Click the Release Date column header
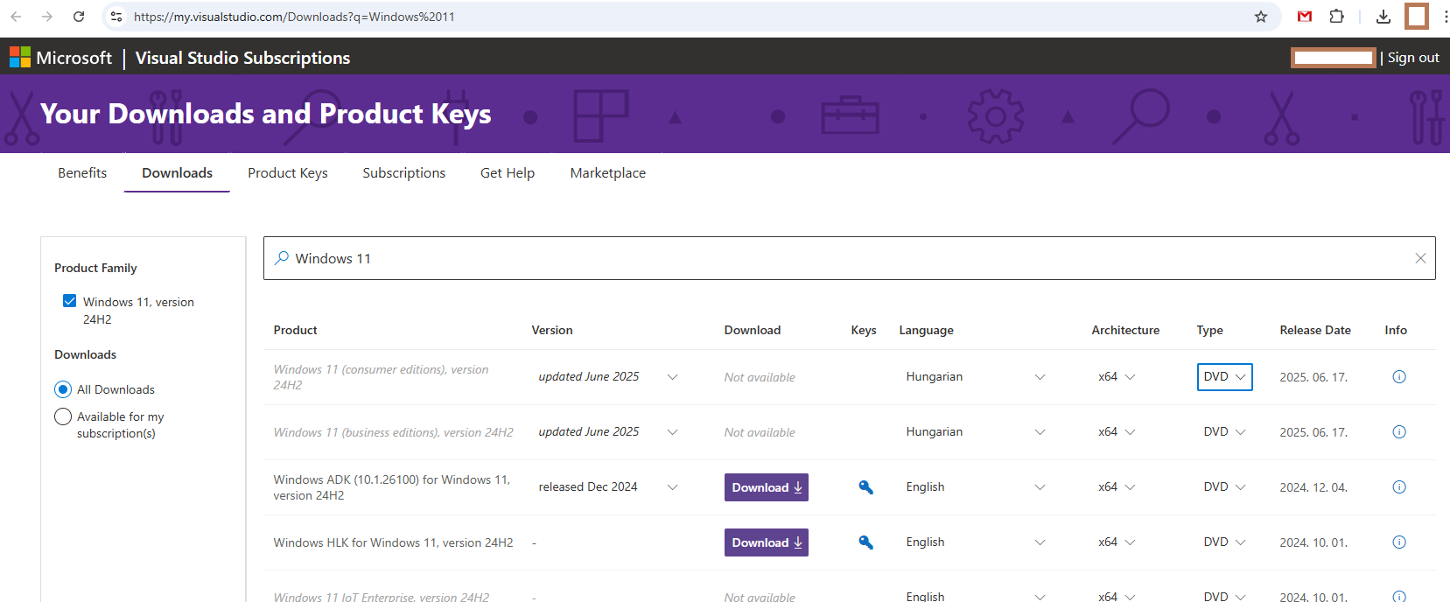Screen dimensions: 1450x602 point(1315,330)
